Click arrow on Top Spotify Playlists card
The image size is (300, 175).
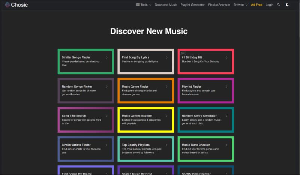(x=166, y=145)
